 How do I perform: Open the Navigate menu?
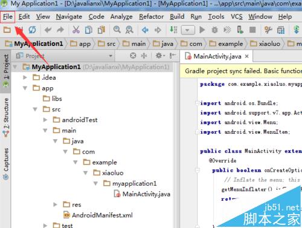tap(69, 16)
